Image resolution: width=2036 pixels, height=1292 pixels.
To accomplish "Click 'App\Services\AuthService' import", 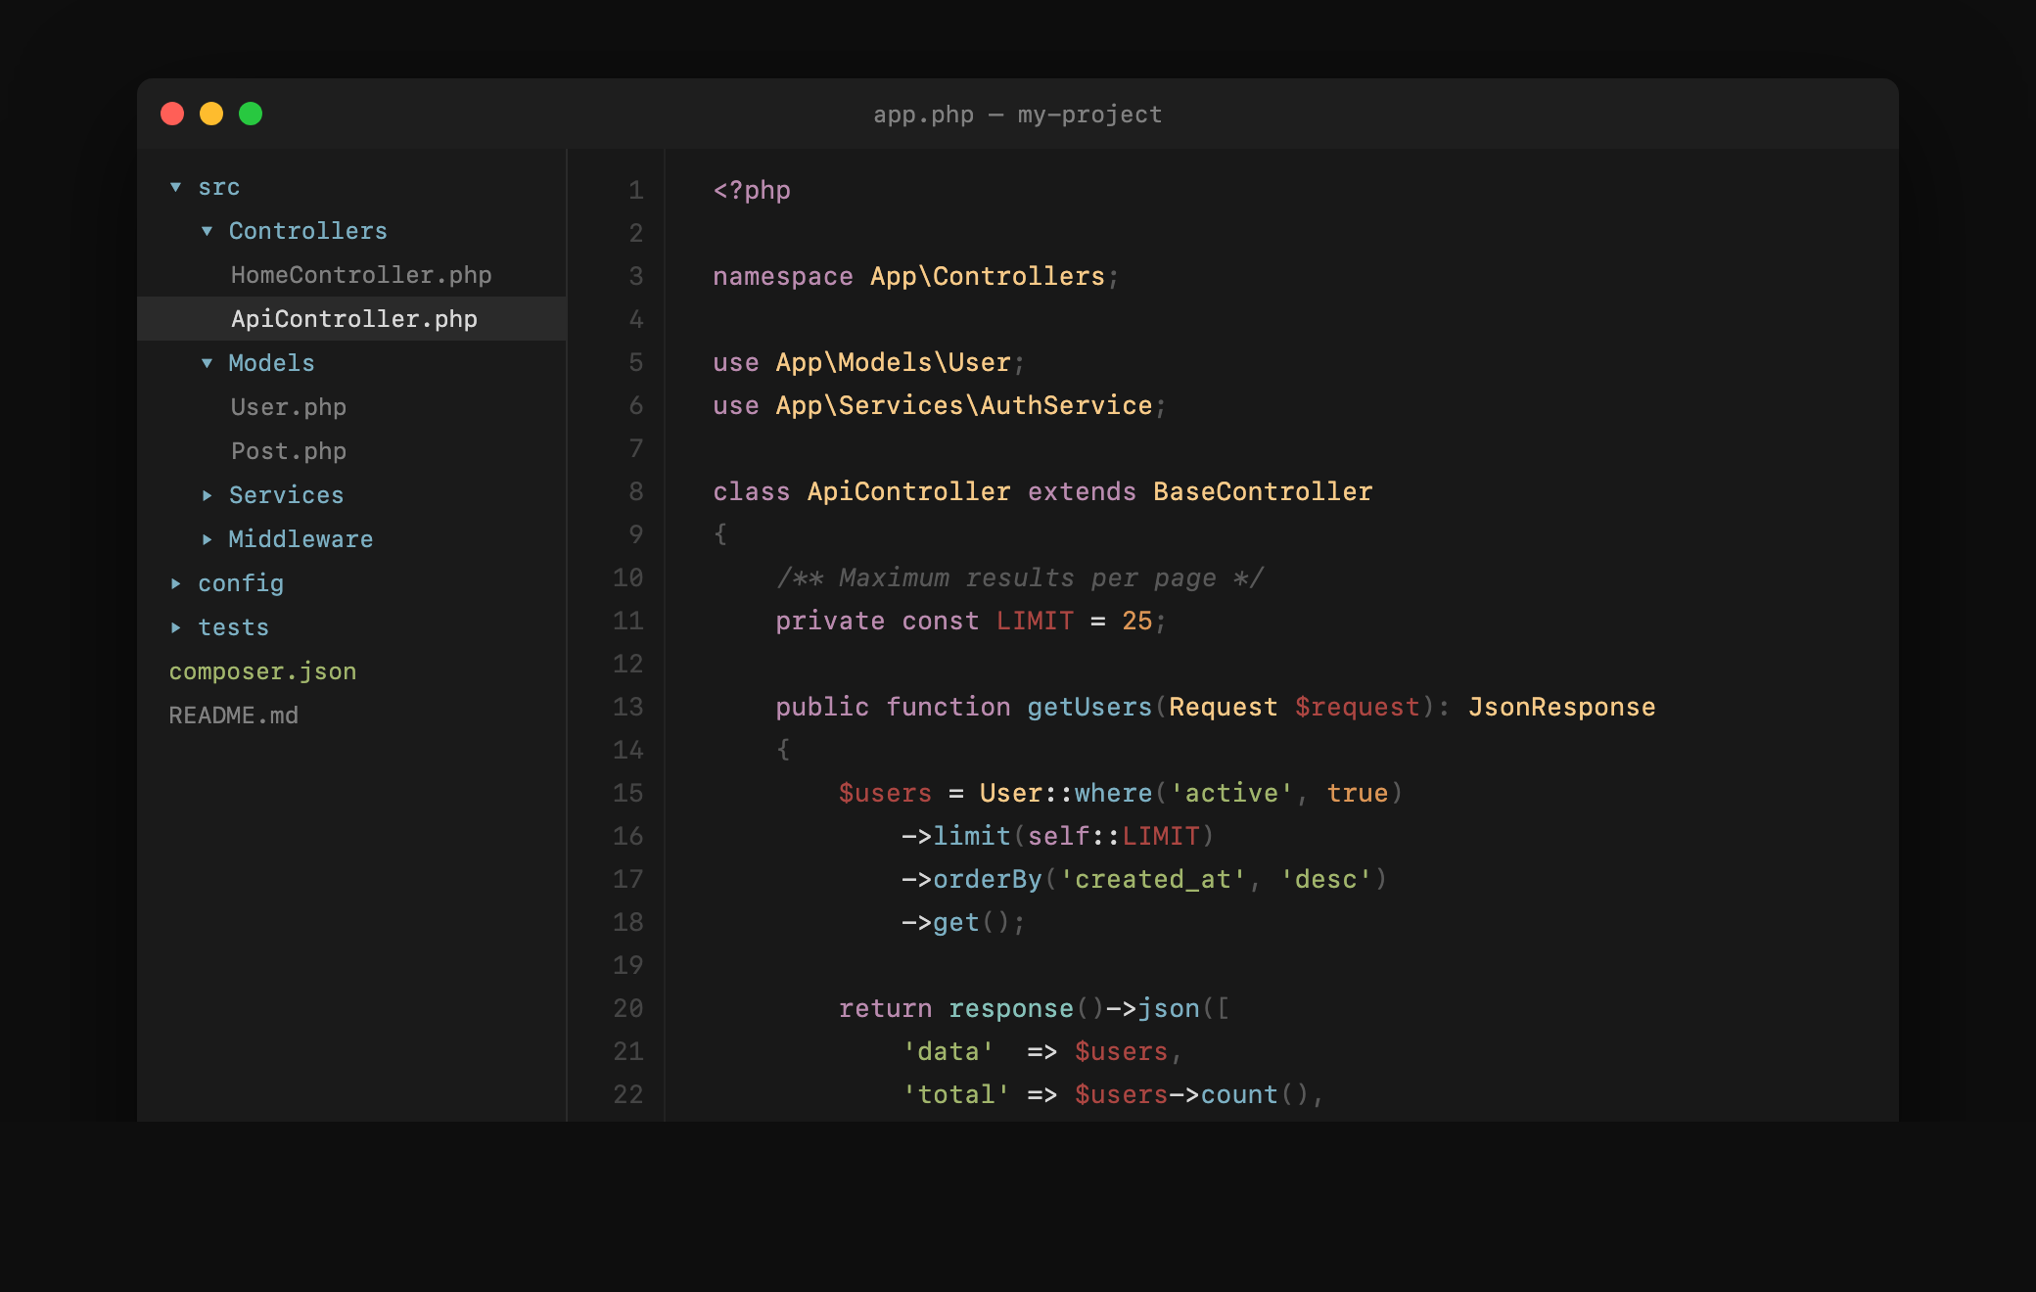I will pyautogui.click(x=964, y=405).
